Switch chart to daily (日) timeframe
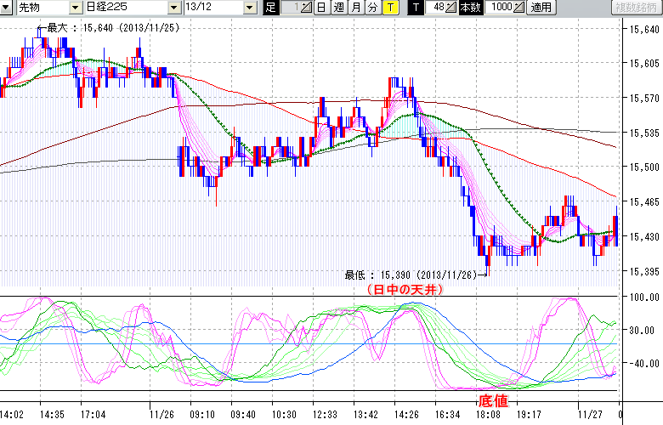 (320, 8)
